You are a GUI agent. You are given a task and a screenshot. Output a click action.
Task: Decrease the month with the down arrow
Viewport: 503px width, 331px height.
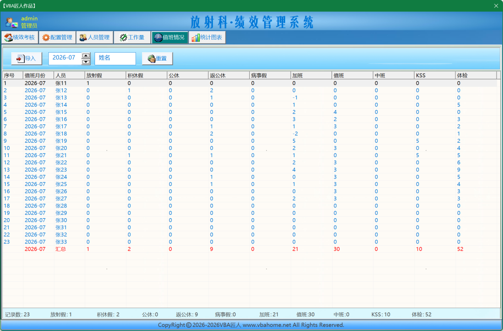coord(86,62)
